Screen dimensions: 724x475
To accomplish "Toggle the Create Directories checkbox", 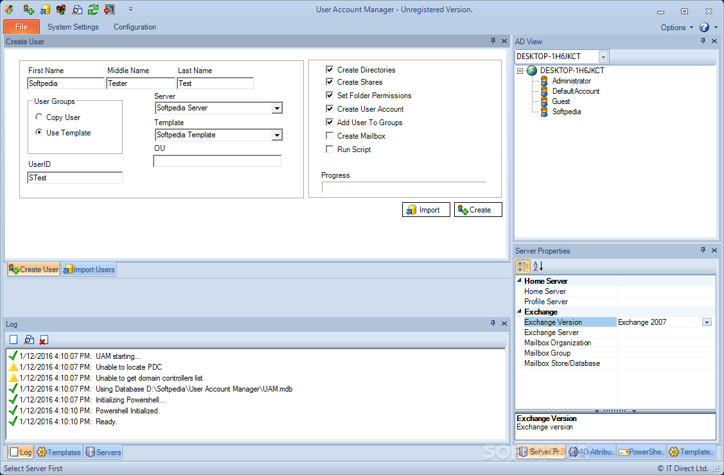I will [330, 69].
